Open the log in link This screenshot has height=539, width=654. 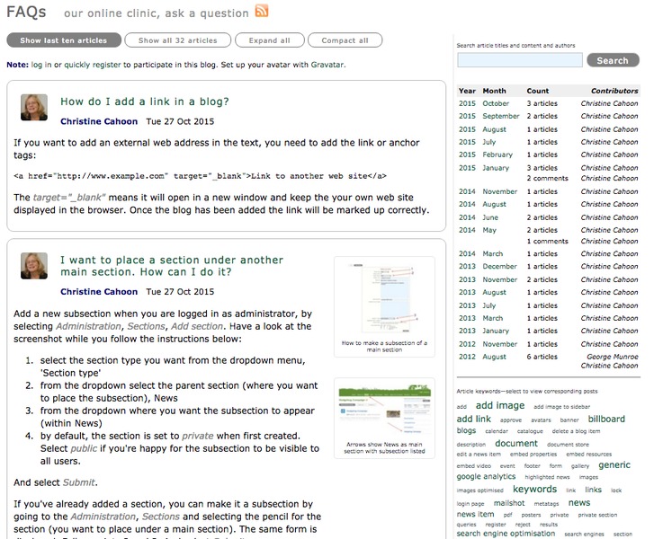pos(41,65)
